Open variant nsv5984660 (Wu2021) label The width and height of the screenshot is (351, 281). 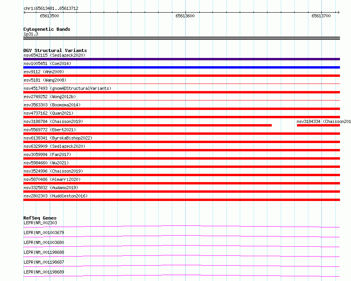click(x=46, y=163)
